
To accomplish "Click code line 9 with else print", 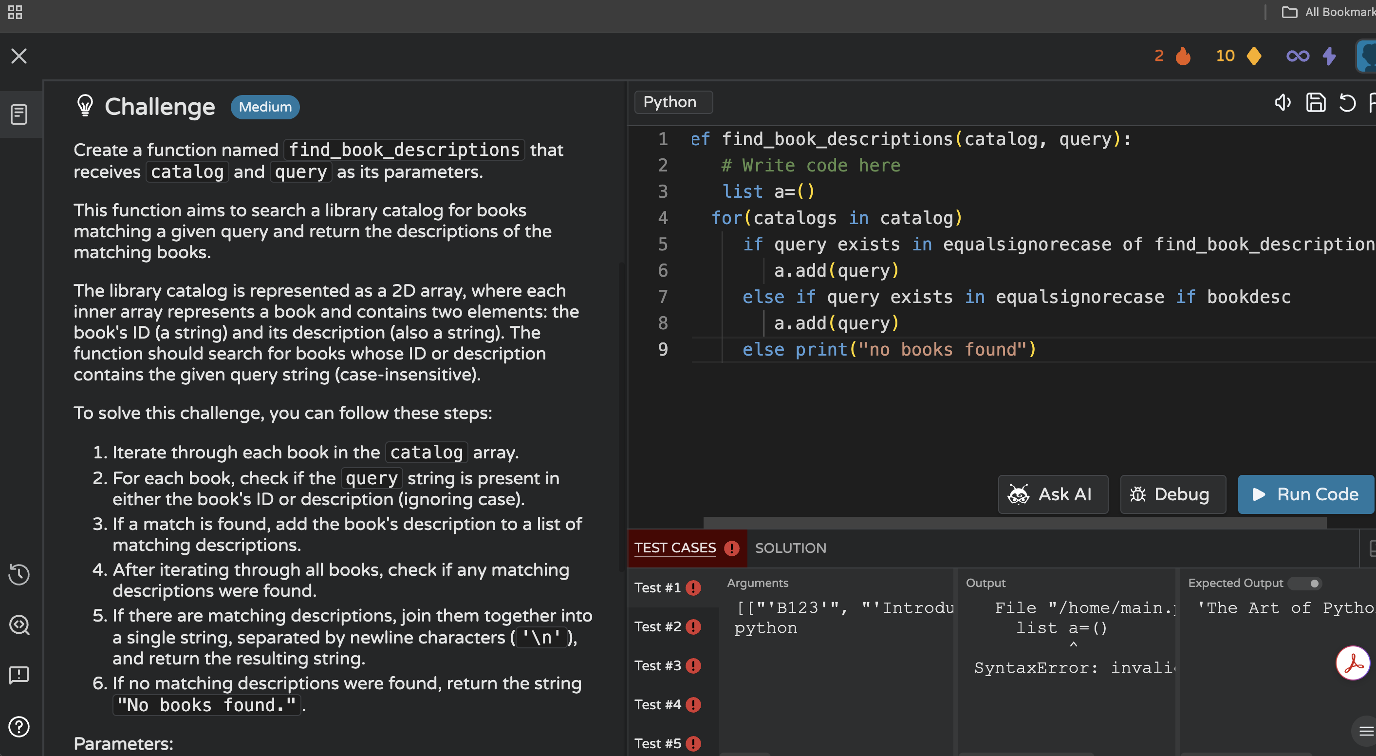I will pos(890,349).
